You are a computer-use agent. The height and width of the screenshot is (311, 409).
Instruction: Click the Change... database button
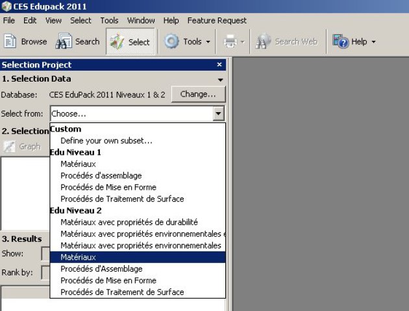click(198, 94)
